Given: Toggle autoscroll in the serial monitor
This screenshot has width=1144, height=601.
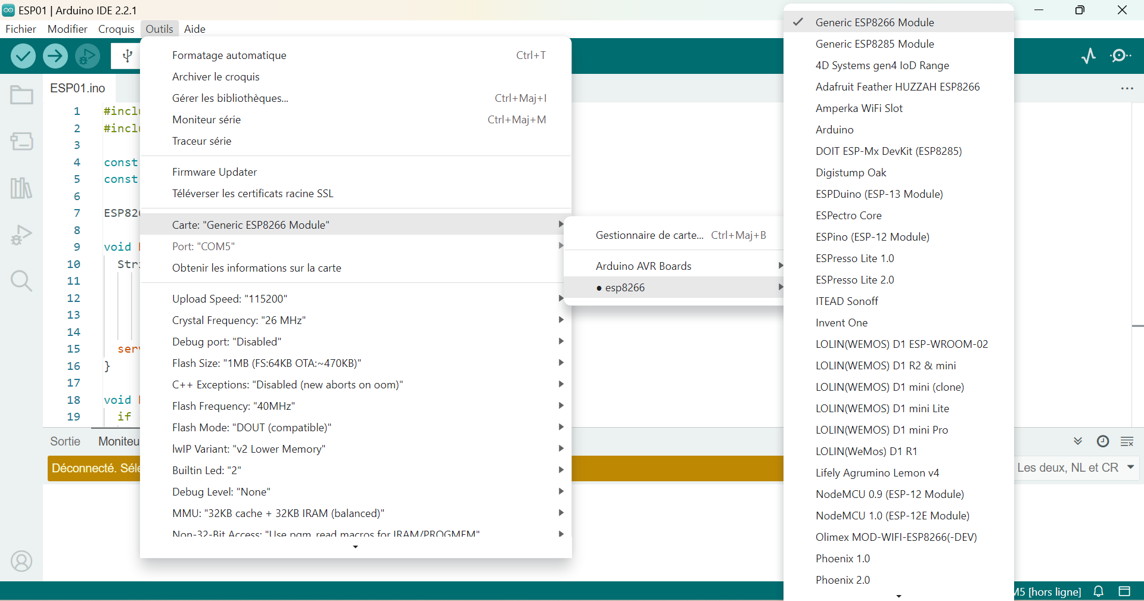Looking at the screenshot, I should [1078, 441].
